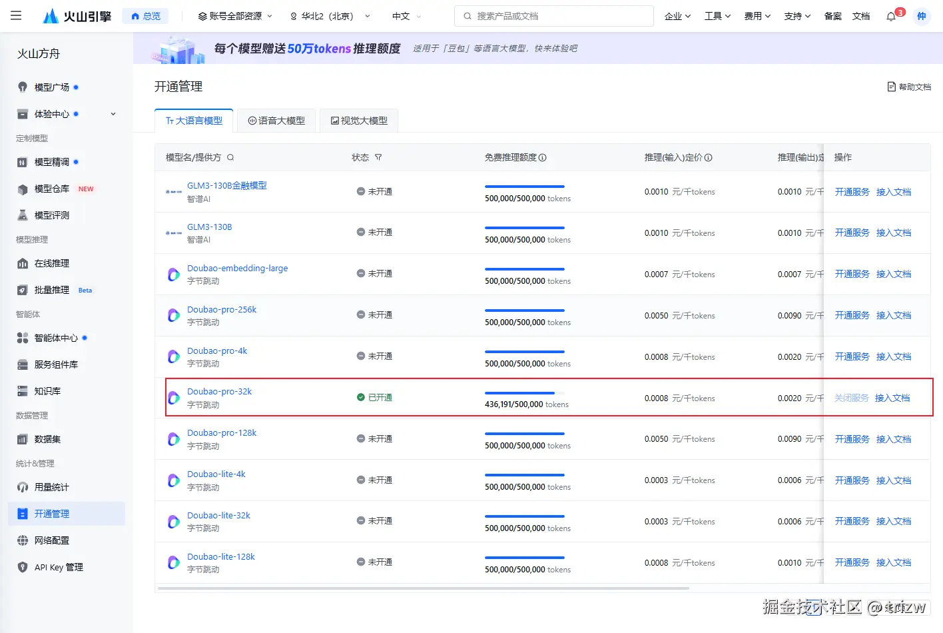
Task: Click the 体验中心 sidebar icon
Action: tap(23, 114)
